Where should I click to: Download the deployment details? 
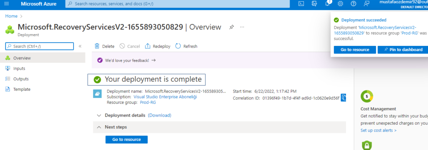point(159,115)
